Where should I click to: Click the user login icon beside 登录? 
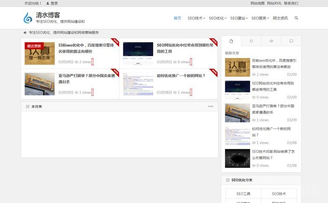point(47,3)
